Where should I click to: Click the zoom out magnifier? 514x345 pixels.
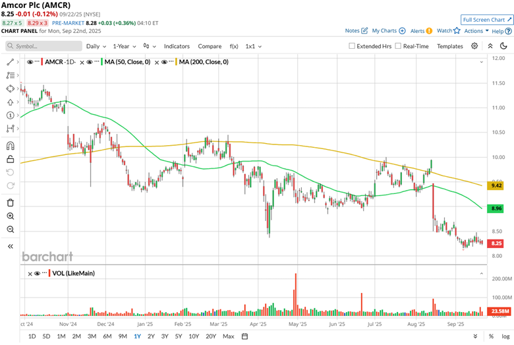(10, 229)
